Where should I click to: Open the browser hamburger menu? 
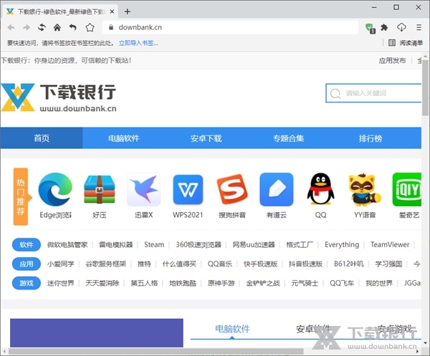[419, 27]
